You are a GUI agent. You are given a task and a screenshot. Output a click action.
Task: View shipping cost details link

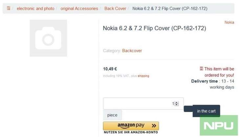tap(143, 76)
